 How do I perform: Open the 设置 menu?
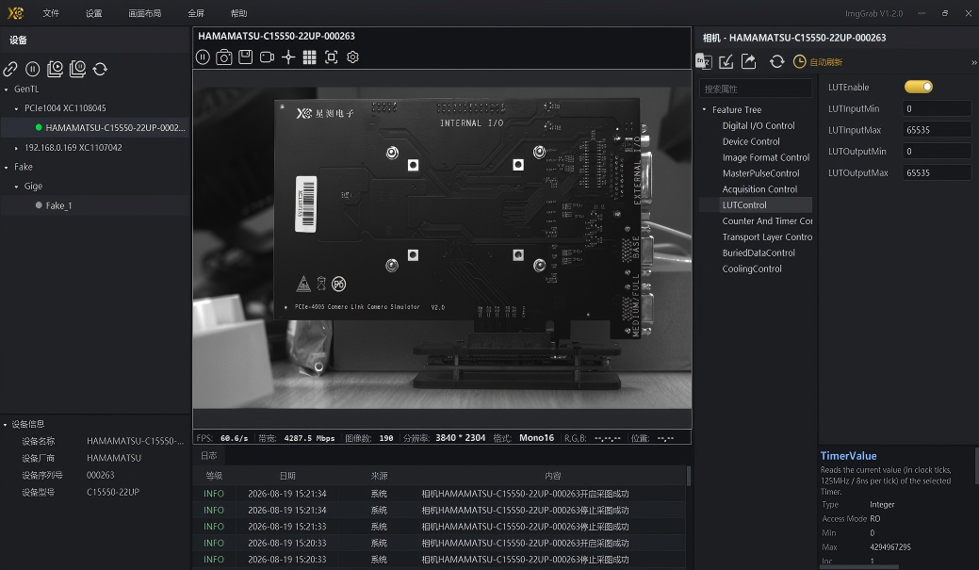coord(93,13)
